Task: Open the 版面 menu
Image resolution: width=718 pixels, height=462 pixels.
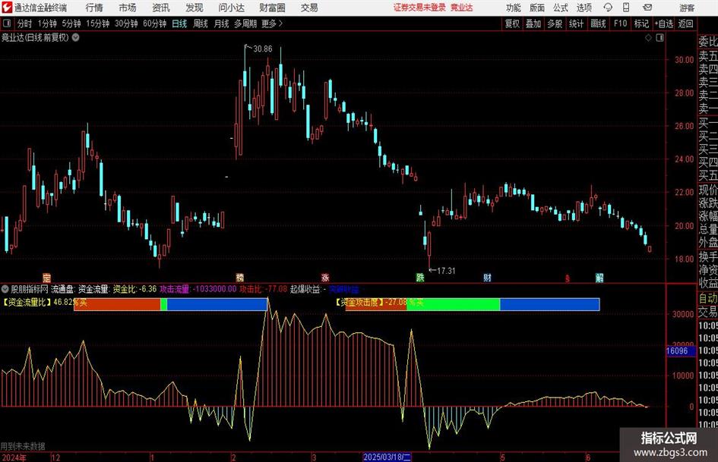Action: [537, 8]
